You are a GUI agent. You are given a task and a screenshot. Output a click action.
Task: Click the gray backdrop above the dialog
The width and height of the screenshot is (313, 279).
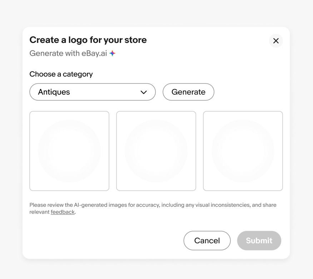(x=156, y=13)
